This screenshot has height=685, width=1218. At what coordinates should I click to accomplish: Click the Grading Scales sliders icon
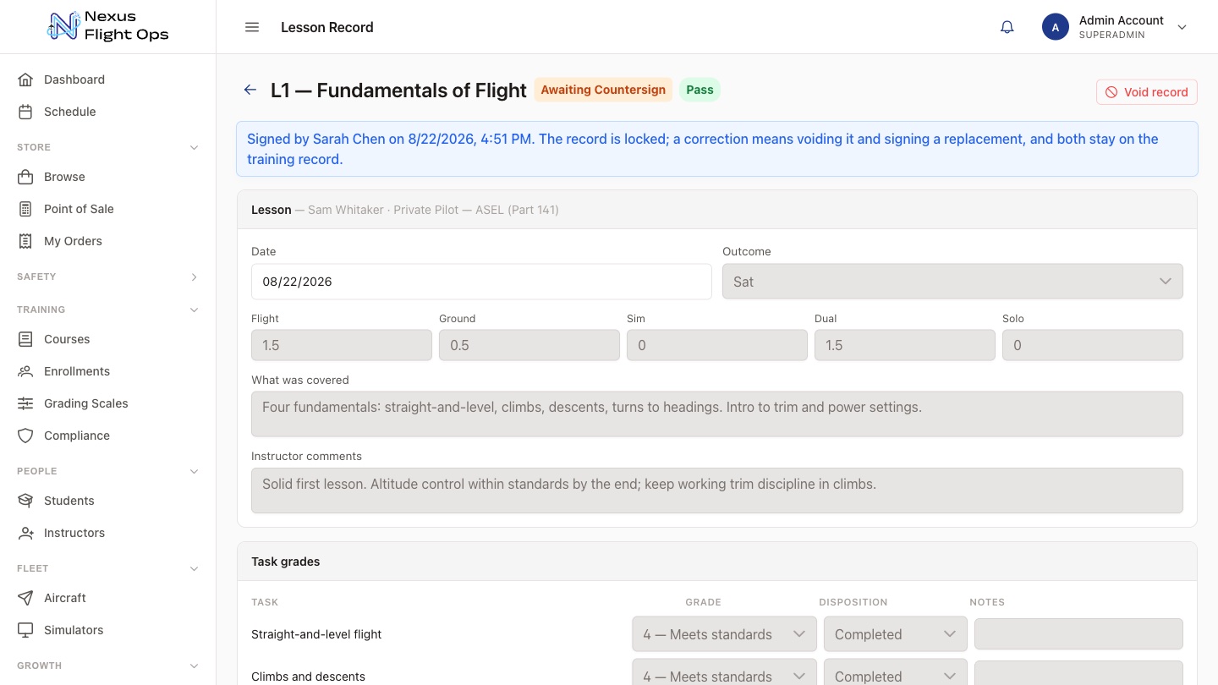pyautogui.click(x=25, y=403)
